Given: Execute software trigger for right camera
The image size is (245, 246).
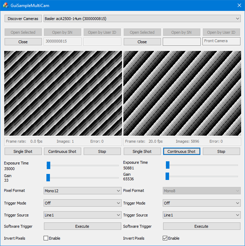Looking at the screenshot, I should pos(202,226).
